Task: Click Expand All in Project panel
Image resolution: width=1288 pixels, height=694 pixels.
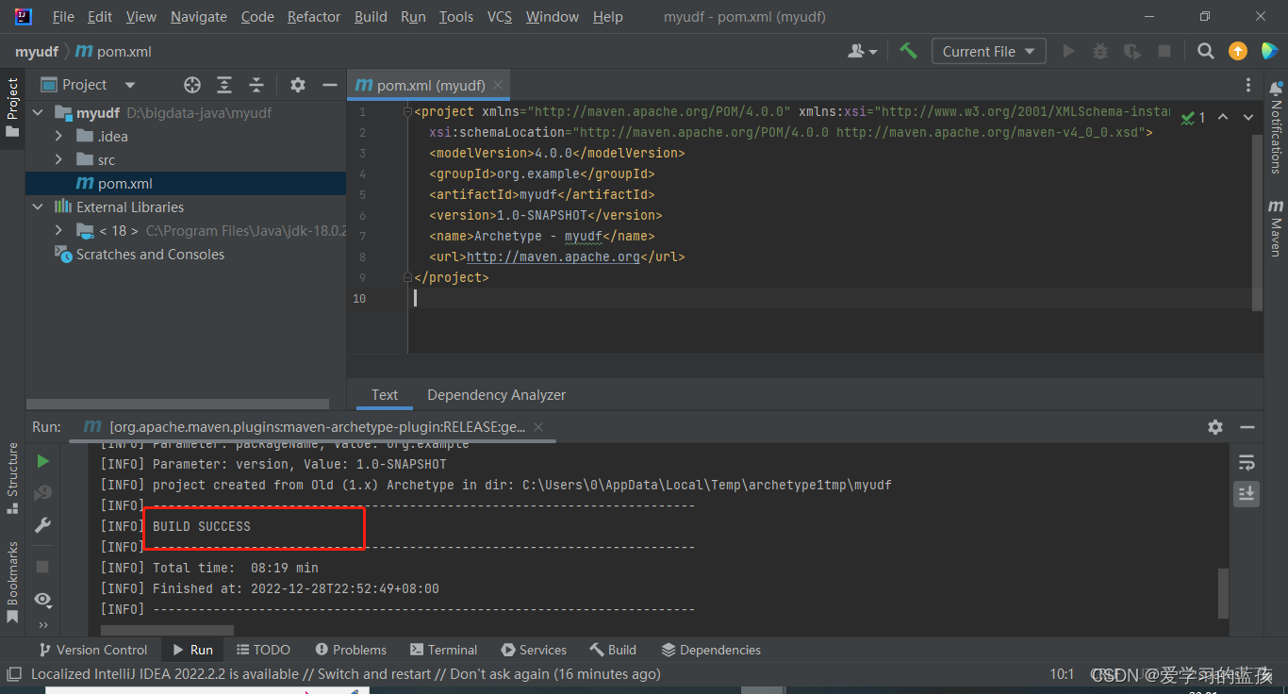Action: tap(224, 85)
